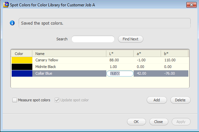The image size is (199, 132).
Task: Click the a* column header
Action: [147, 54]
